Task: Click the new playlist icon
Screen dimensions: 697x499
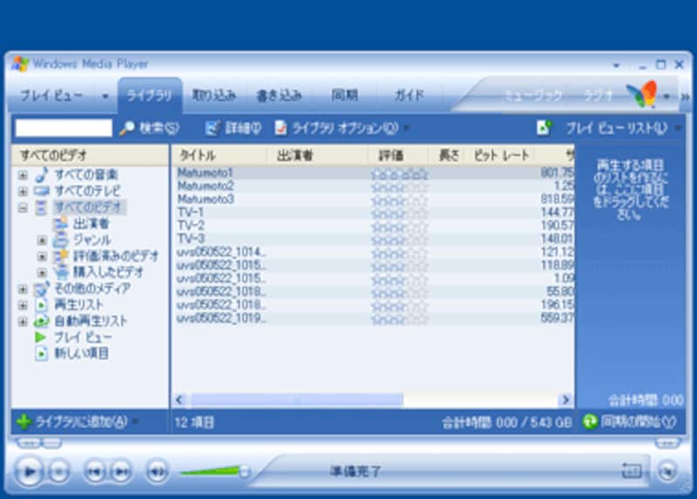Action: (x=544, y=128)
